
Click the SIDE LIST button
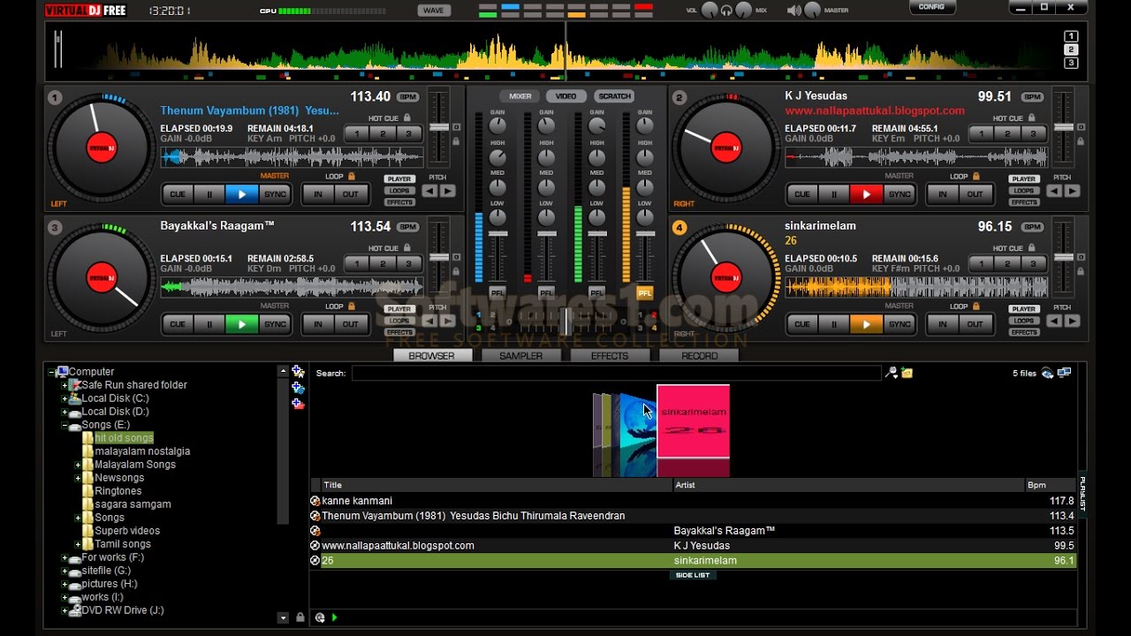pyautogui.click(x=693, y=575)
